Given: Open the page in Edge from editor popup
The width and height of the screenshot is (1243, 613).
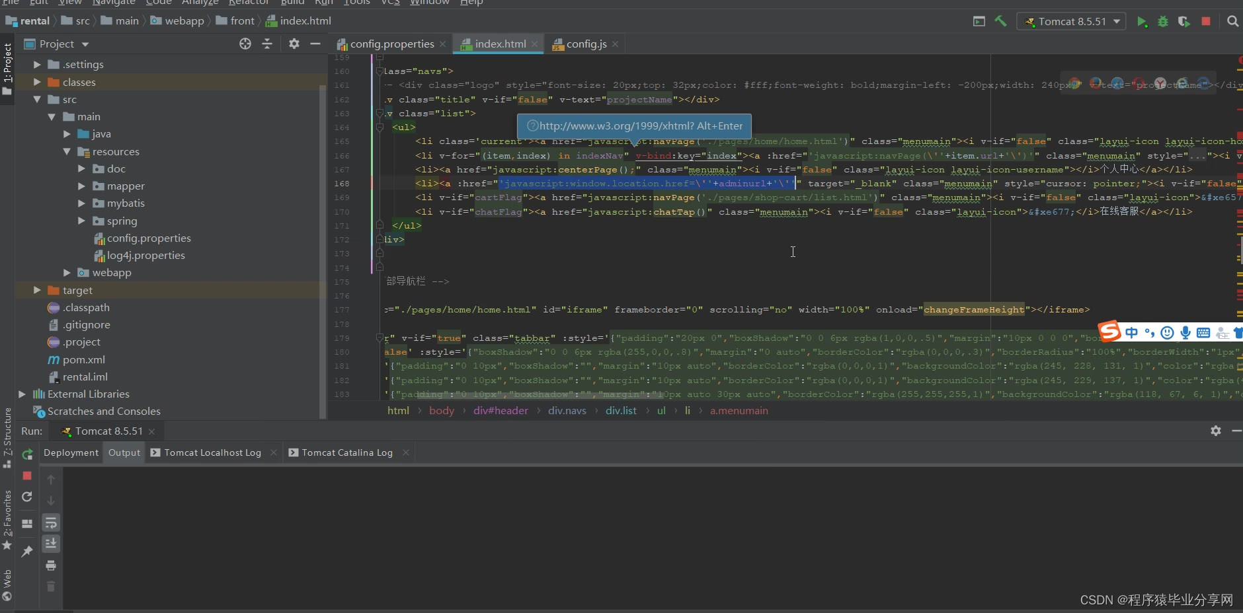Looking at the screenshot, I should point(1203,84).
